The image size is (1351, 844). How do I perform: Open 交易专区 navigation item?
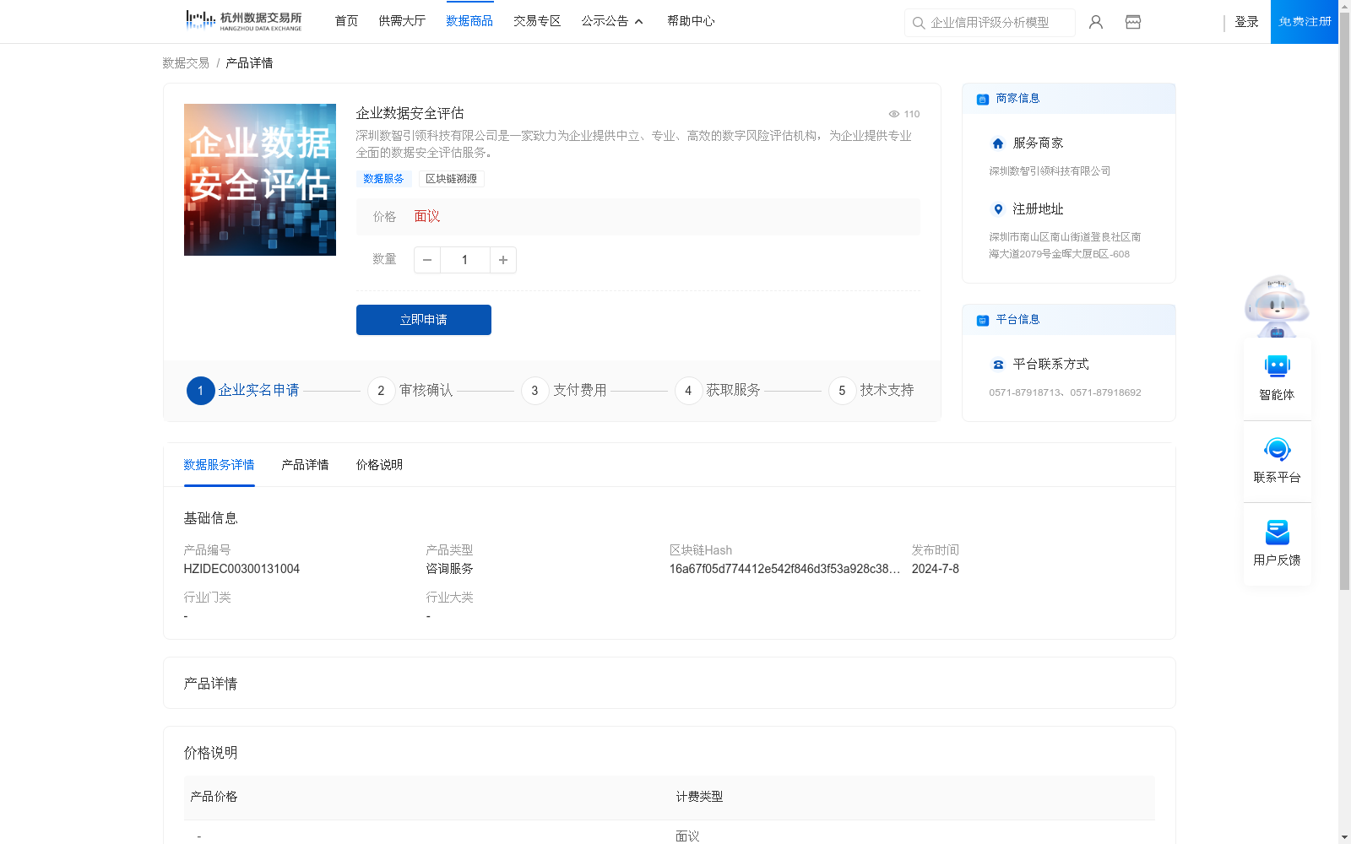537,21
